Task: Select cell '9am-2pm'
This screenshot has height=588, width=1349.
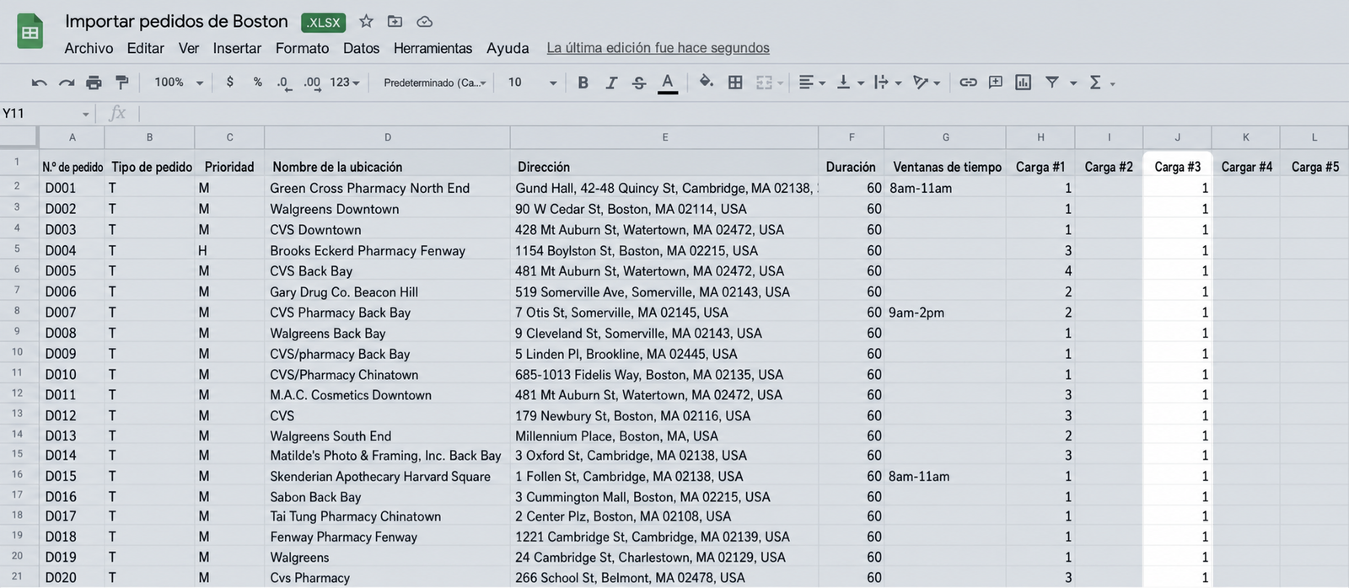Action: point(945,313)
